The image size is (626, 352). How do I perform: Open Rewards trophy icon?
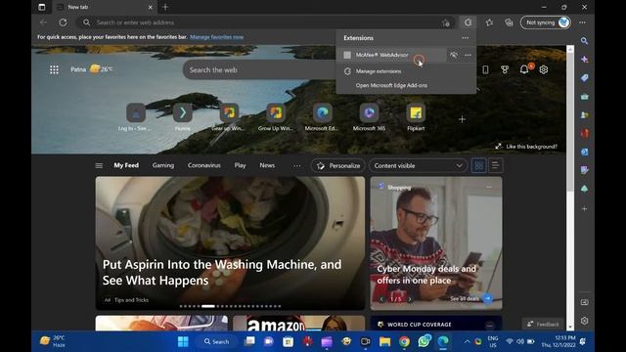(x=505, y=69)
